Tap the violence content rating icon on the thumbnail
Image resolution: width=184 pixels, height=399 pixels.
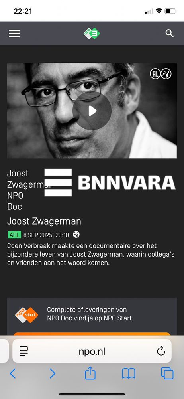click(x=166, y=74)
